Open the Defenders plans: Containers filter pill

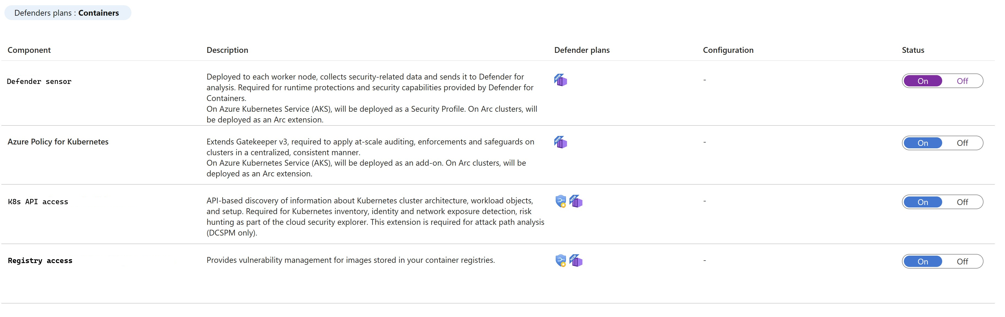(x=67, y=13)
